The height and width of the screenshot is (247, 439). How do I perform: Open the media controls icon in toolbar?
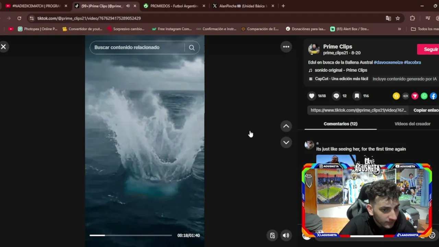click(428, 18)
